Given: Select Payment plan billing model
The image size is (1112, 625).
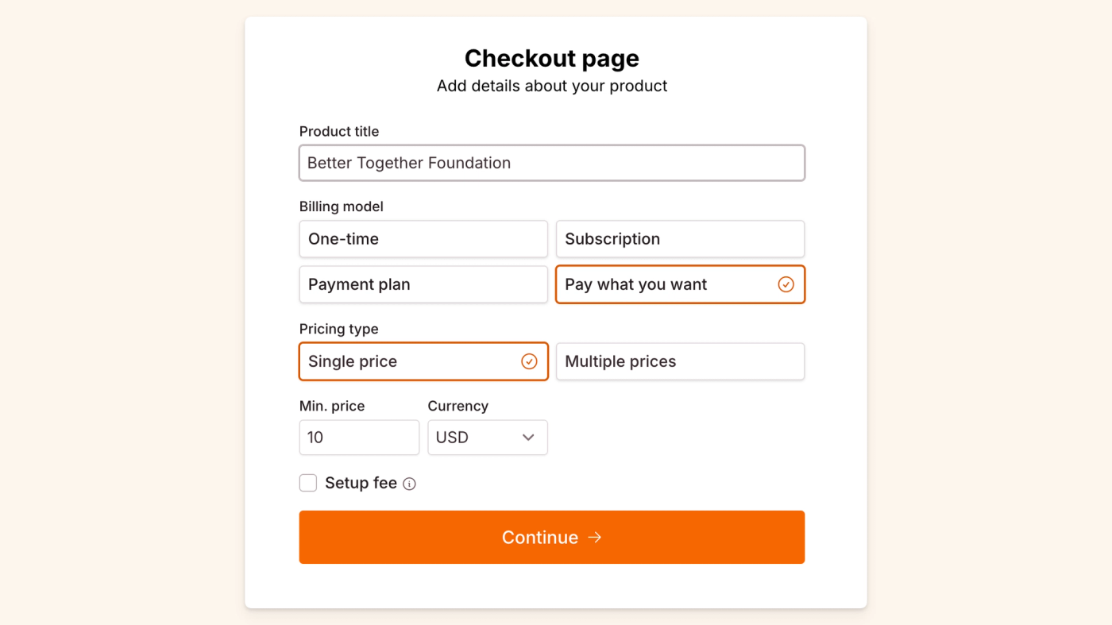Looking at the screenshot, I should point(423,284).
